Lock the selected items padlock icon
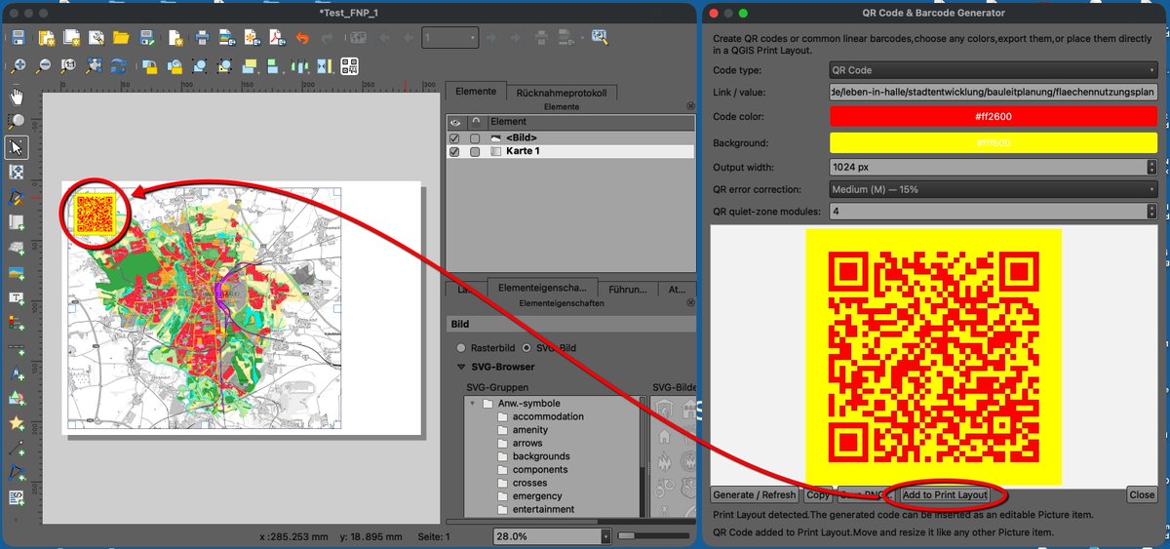This screenshot has width=1170, height=549. [x=150, y=66]
